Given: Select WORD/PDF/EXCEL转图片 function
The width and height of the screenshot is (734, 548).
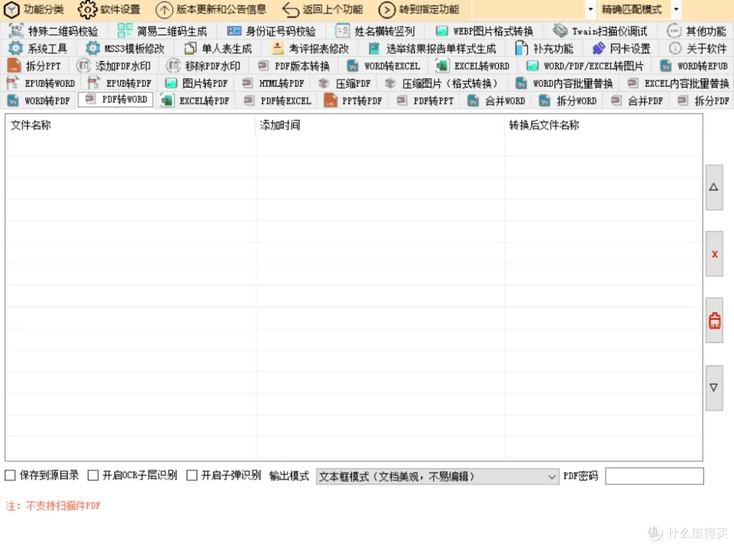Looking at the screenshot, I should (585, 66).
